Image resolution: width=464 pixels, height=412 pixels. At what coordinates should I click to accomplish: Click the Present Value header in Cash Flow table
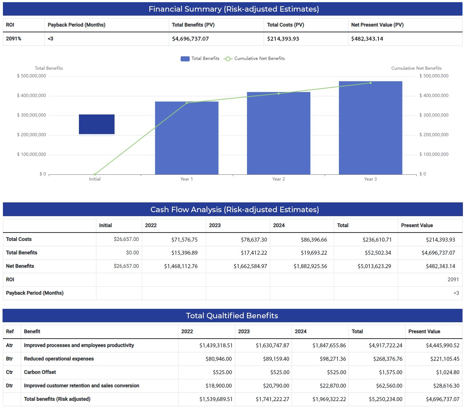click(x=417, y=226)
